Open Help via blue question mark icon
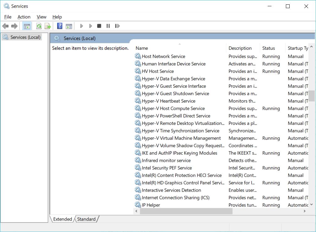This screenshot has width=316, height=232. 60,26
